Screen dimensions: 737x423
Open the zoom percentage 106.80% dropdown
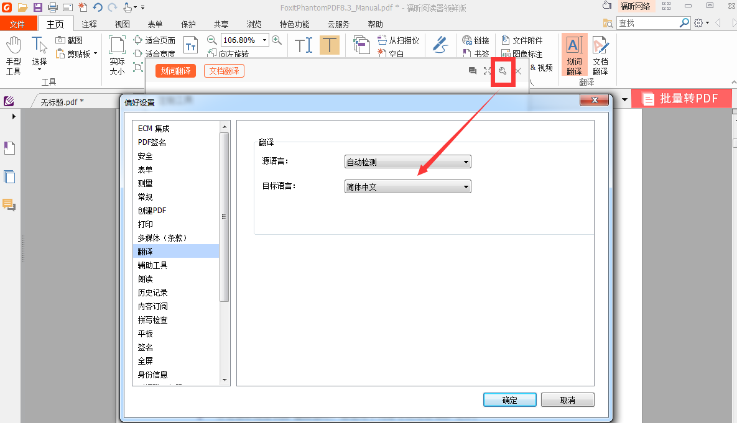tap(264, 40)
